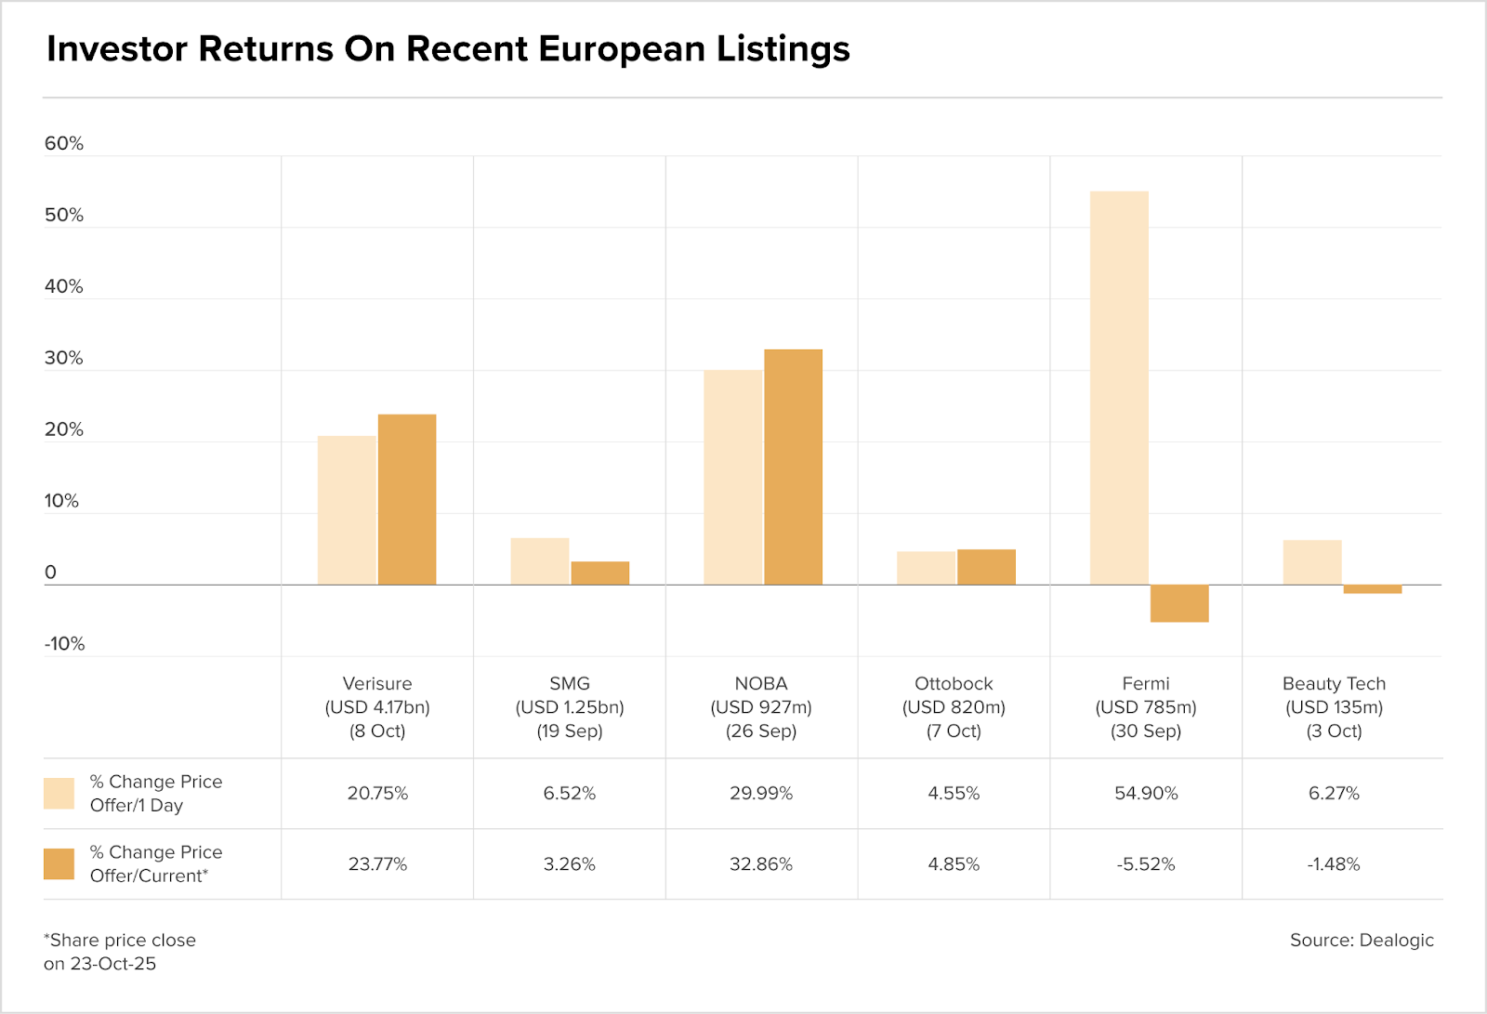
Task: Click the 32.86% table value
Action: tap(761, 863)
